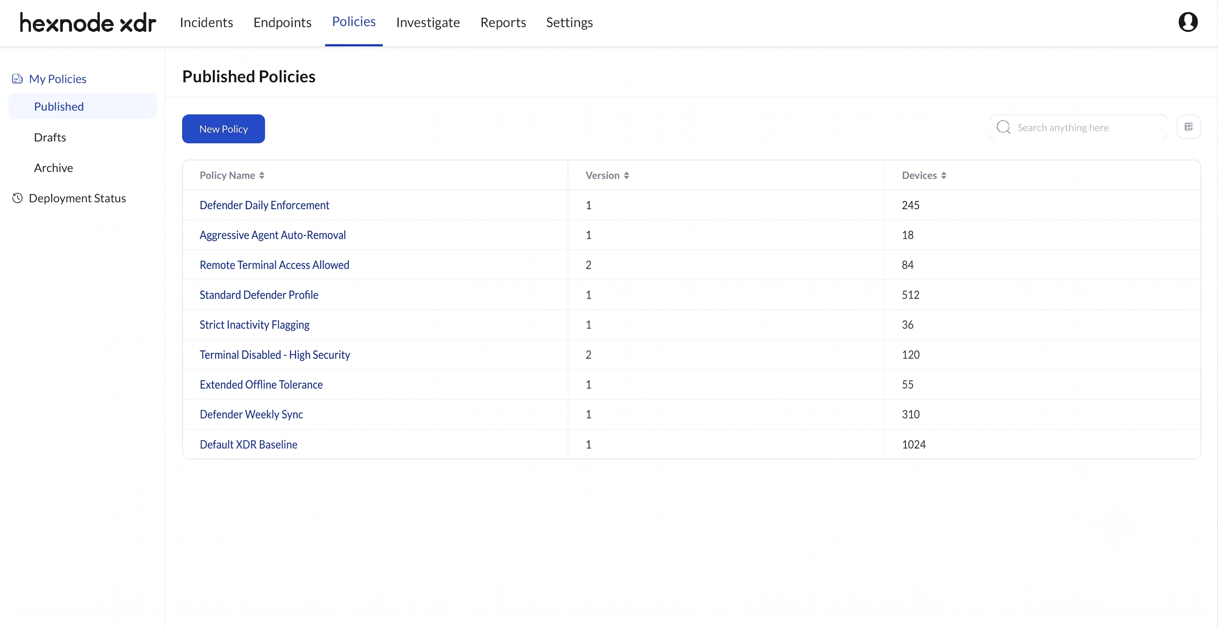Open Defender Daily Enforcement policy
Viewport: 1218px width, 628px height.
(264, 205)
